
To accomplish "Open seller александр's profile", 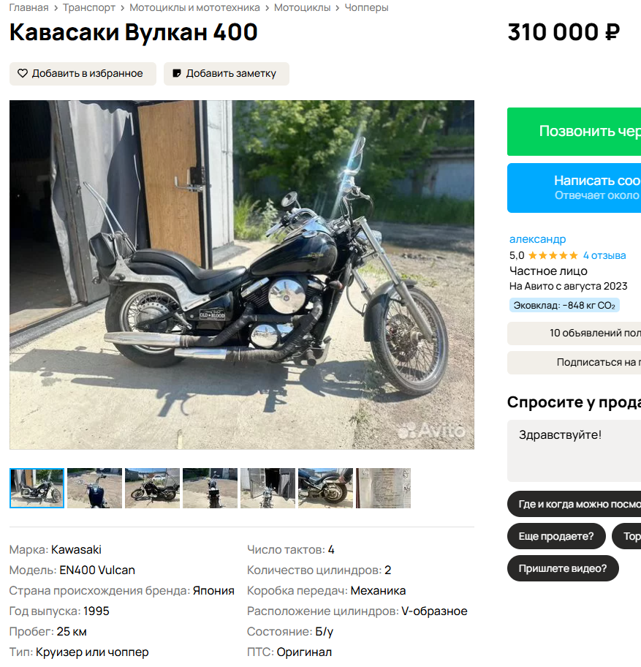I will 538,239.
